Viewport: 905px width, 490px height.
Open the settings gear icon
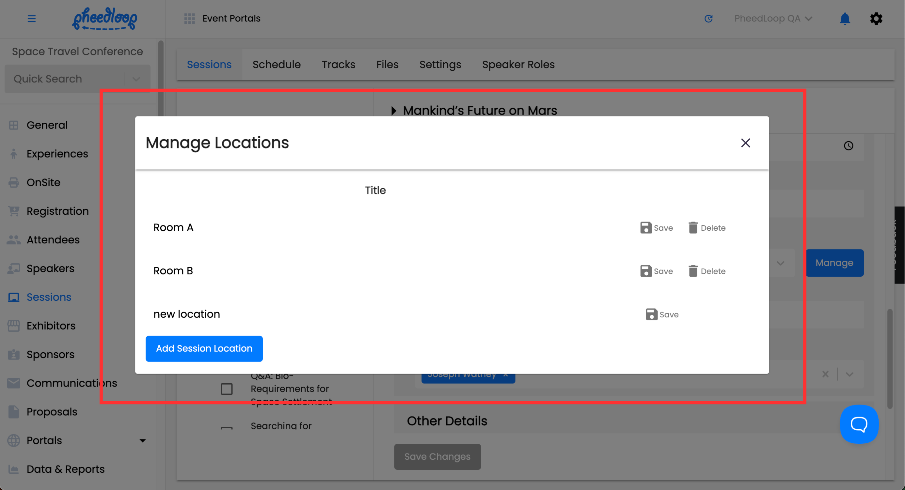(x=876, y=19)
